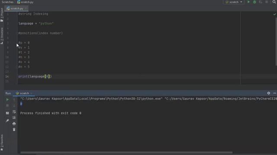Screen dimensions: 277x155
Task: Click the scroll down arrow in the Run panel
Action: point(14,105)
